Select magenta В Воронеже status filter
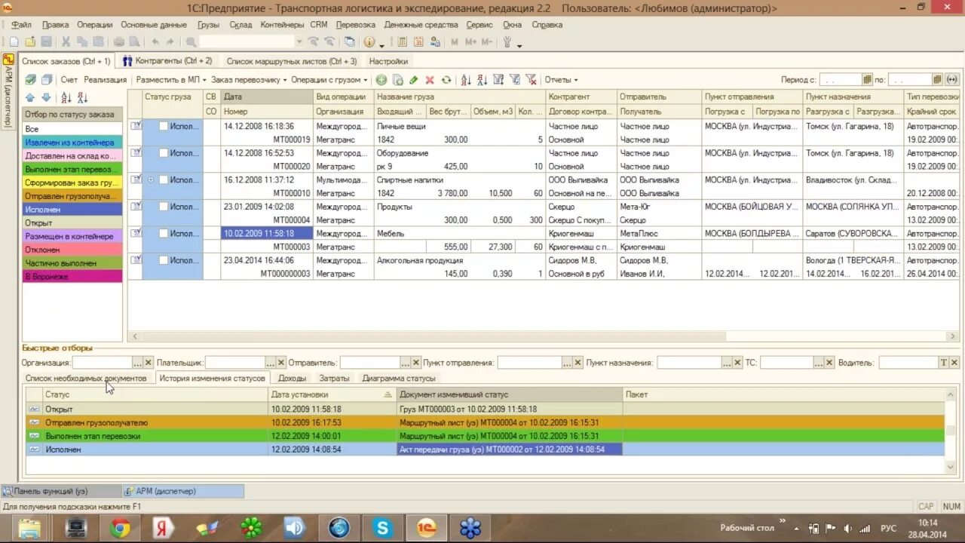Image resolution: width=965 pixels, height=543 pixels. click(x=72, y=277)
